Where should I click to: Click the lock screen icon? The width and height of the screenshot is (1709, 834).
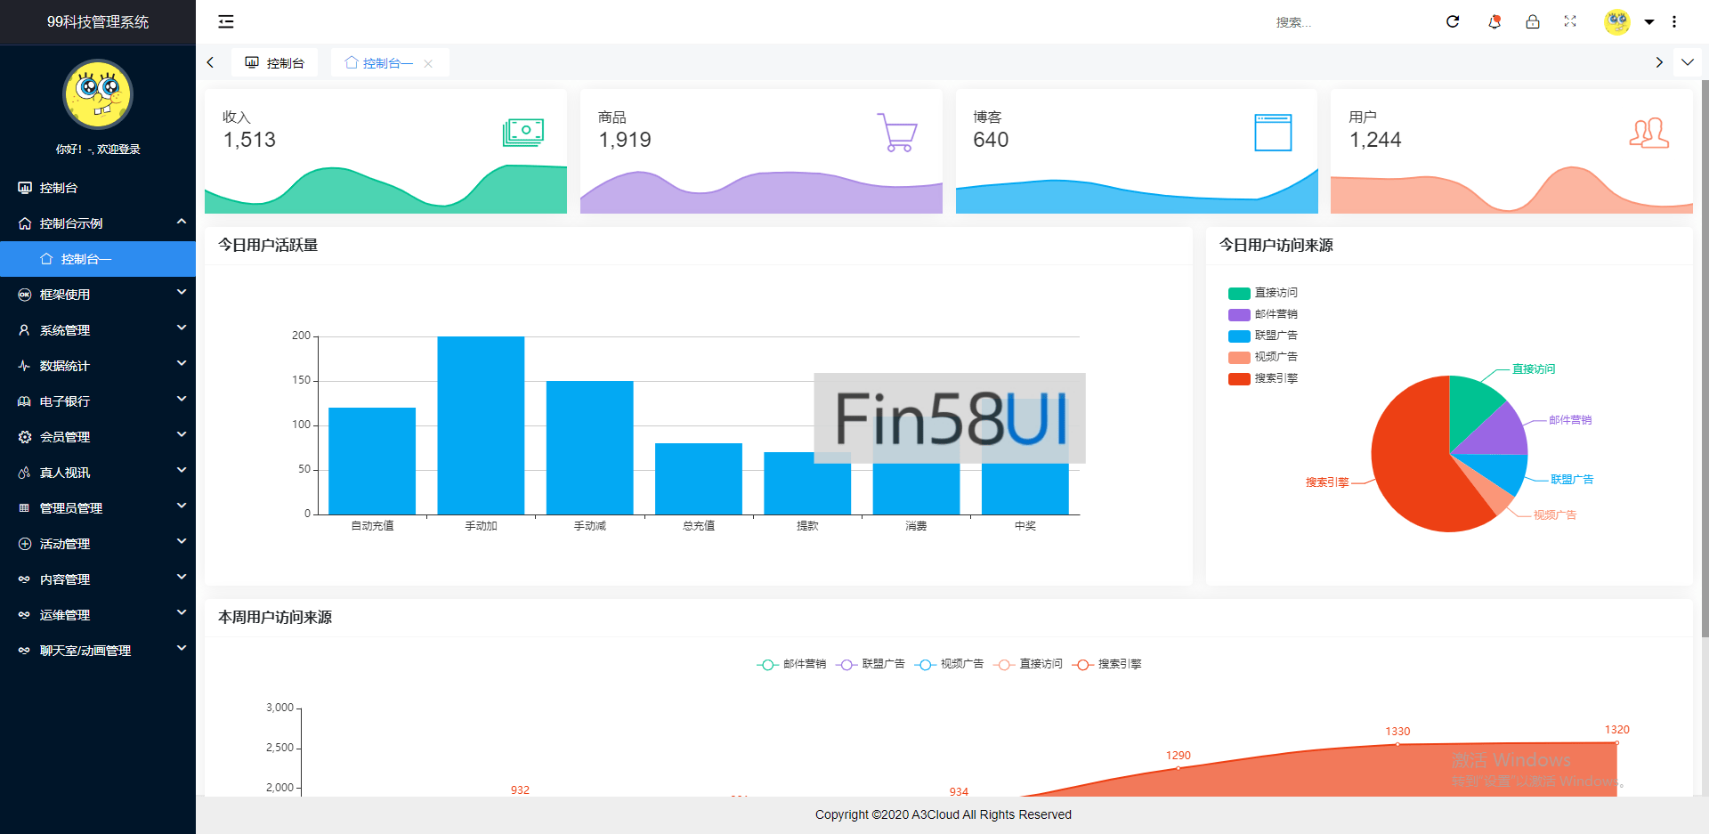[x=1533, y=21]
